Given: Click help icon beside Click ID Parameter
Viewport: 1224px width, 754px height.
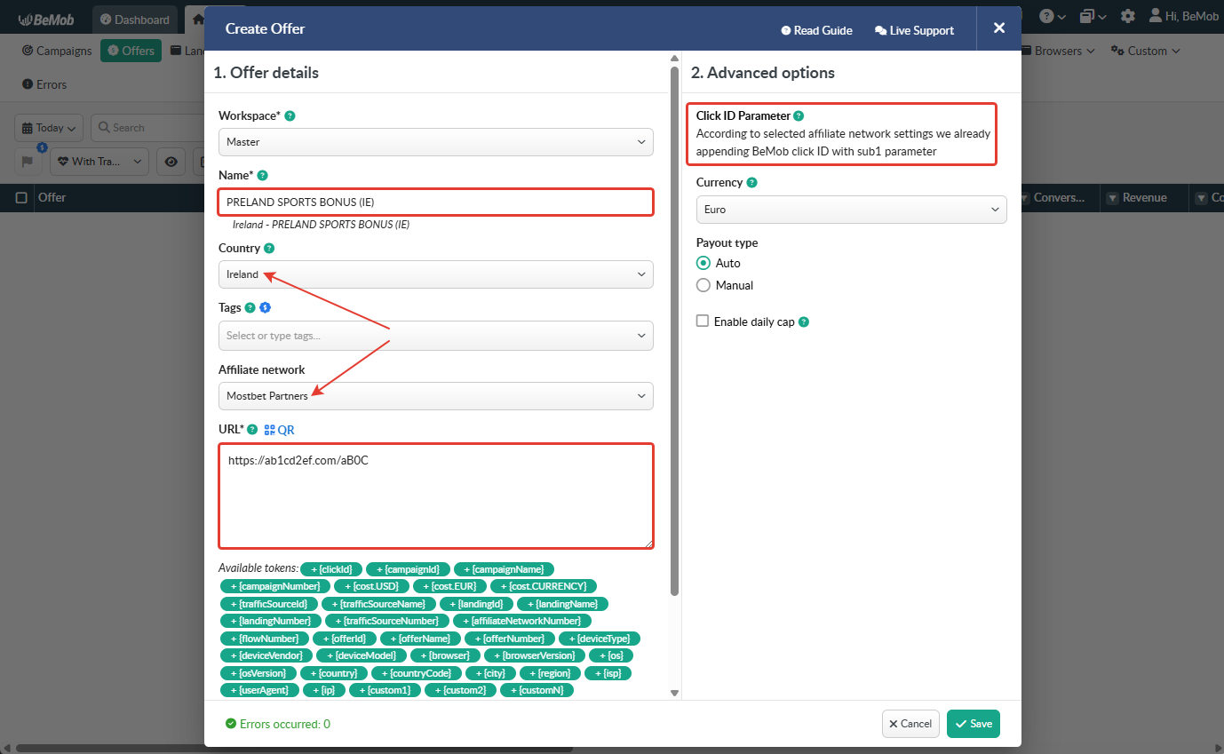Looking at the screenshot, I should click(799, 116).
